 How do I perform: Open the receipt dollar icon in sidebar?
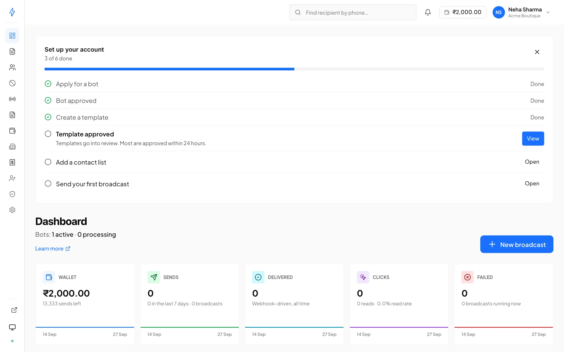point(12,163)
